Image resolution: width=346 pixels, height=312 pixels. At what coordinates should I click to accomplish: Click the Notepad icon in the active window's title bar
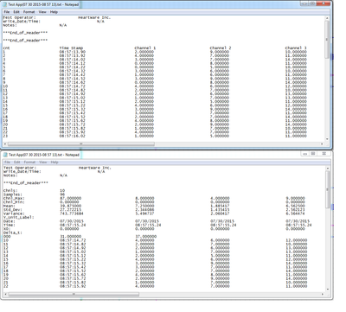pos(4,4)
